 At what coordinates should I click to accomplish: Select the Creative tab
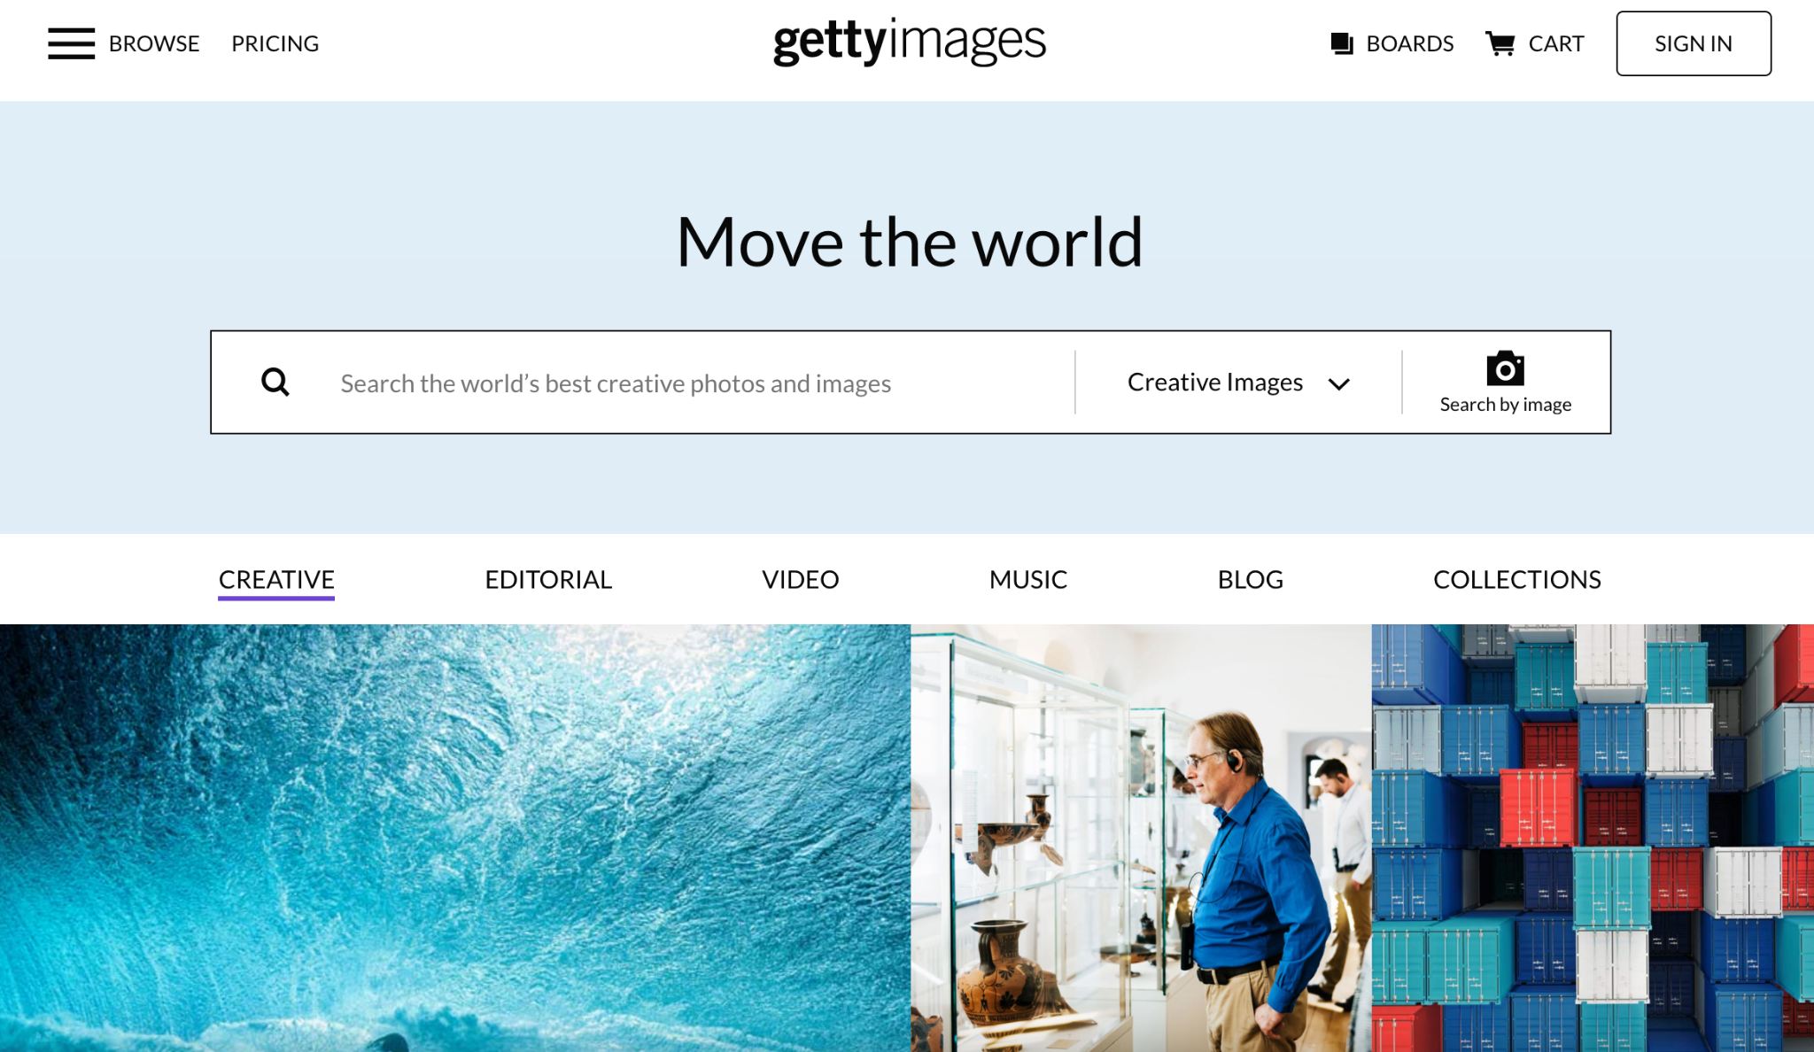[276, 580]
